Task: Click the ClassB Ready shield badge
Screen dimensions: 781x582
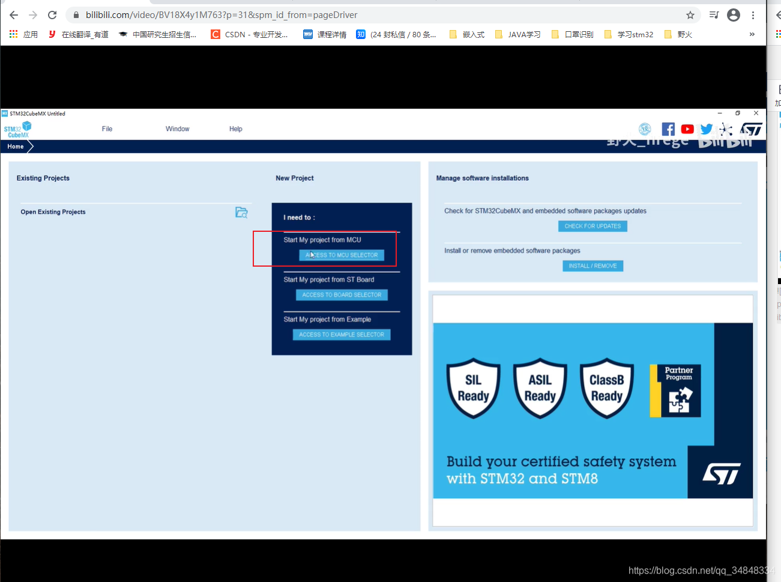Action: point(607,388)
